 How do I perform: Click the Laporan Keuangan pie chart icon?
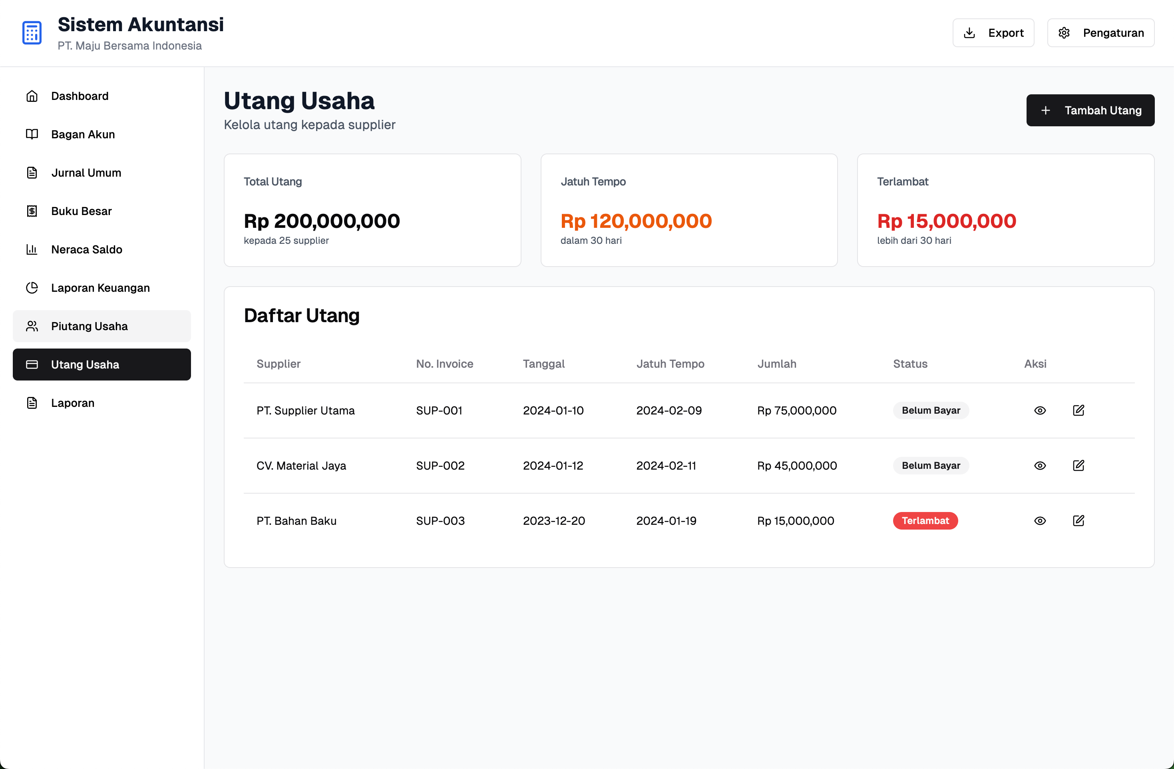click(32, 287)
